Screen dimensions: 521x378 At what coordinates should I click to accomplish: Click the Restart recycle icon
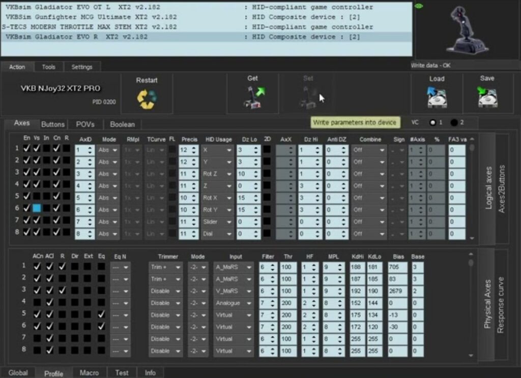[147, 99]
